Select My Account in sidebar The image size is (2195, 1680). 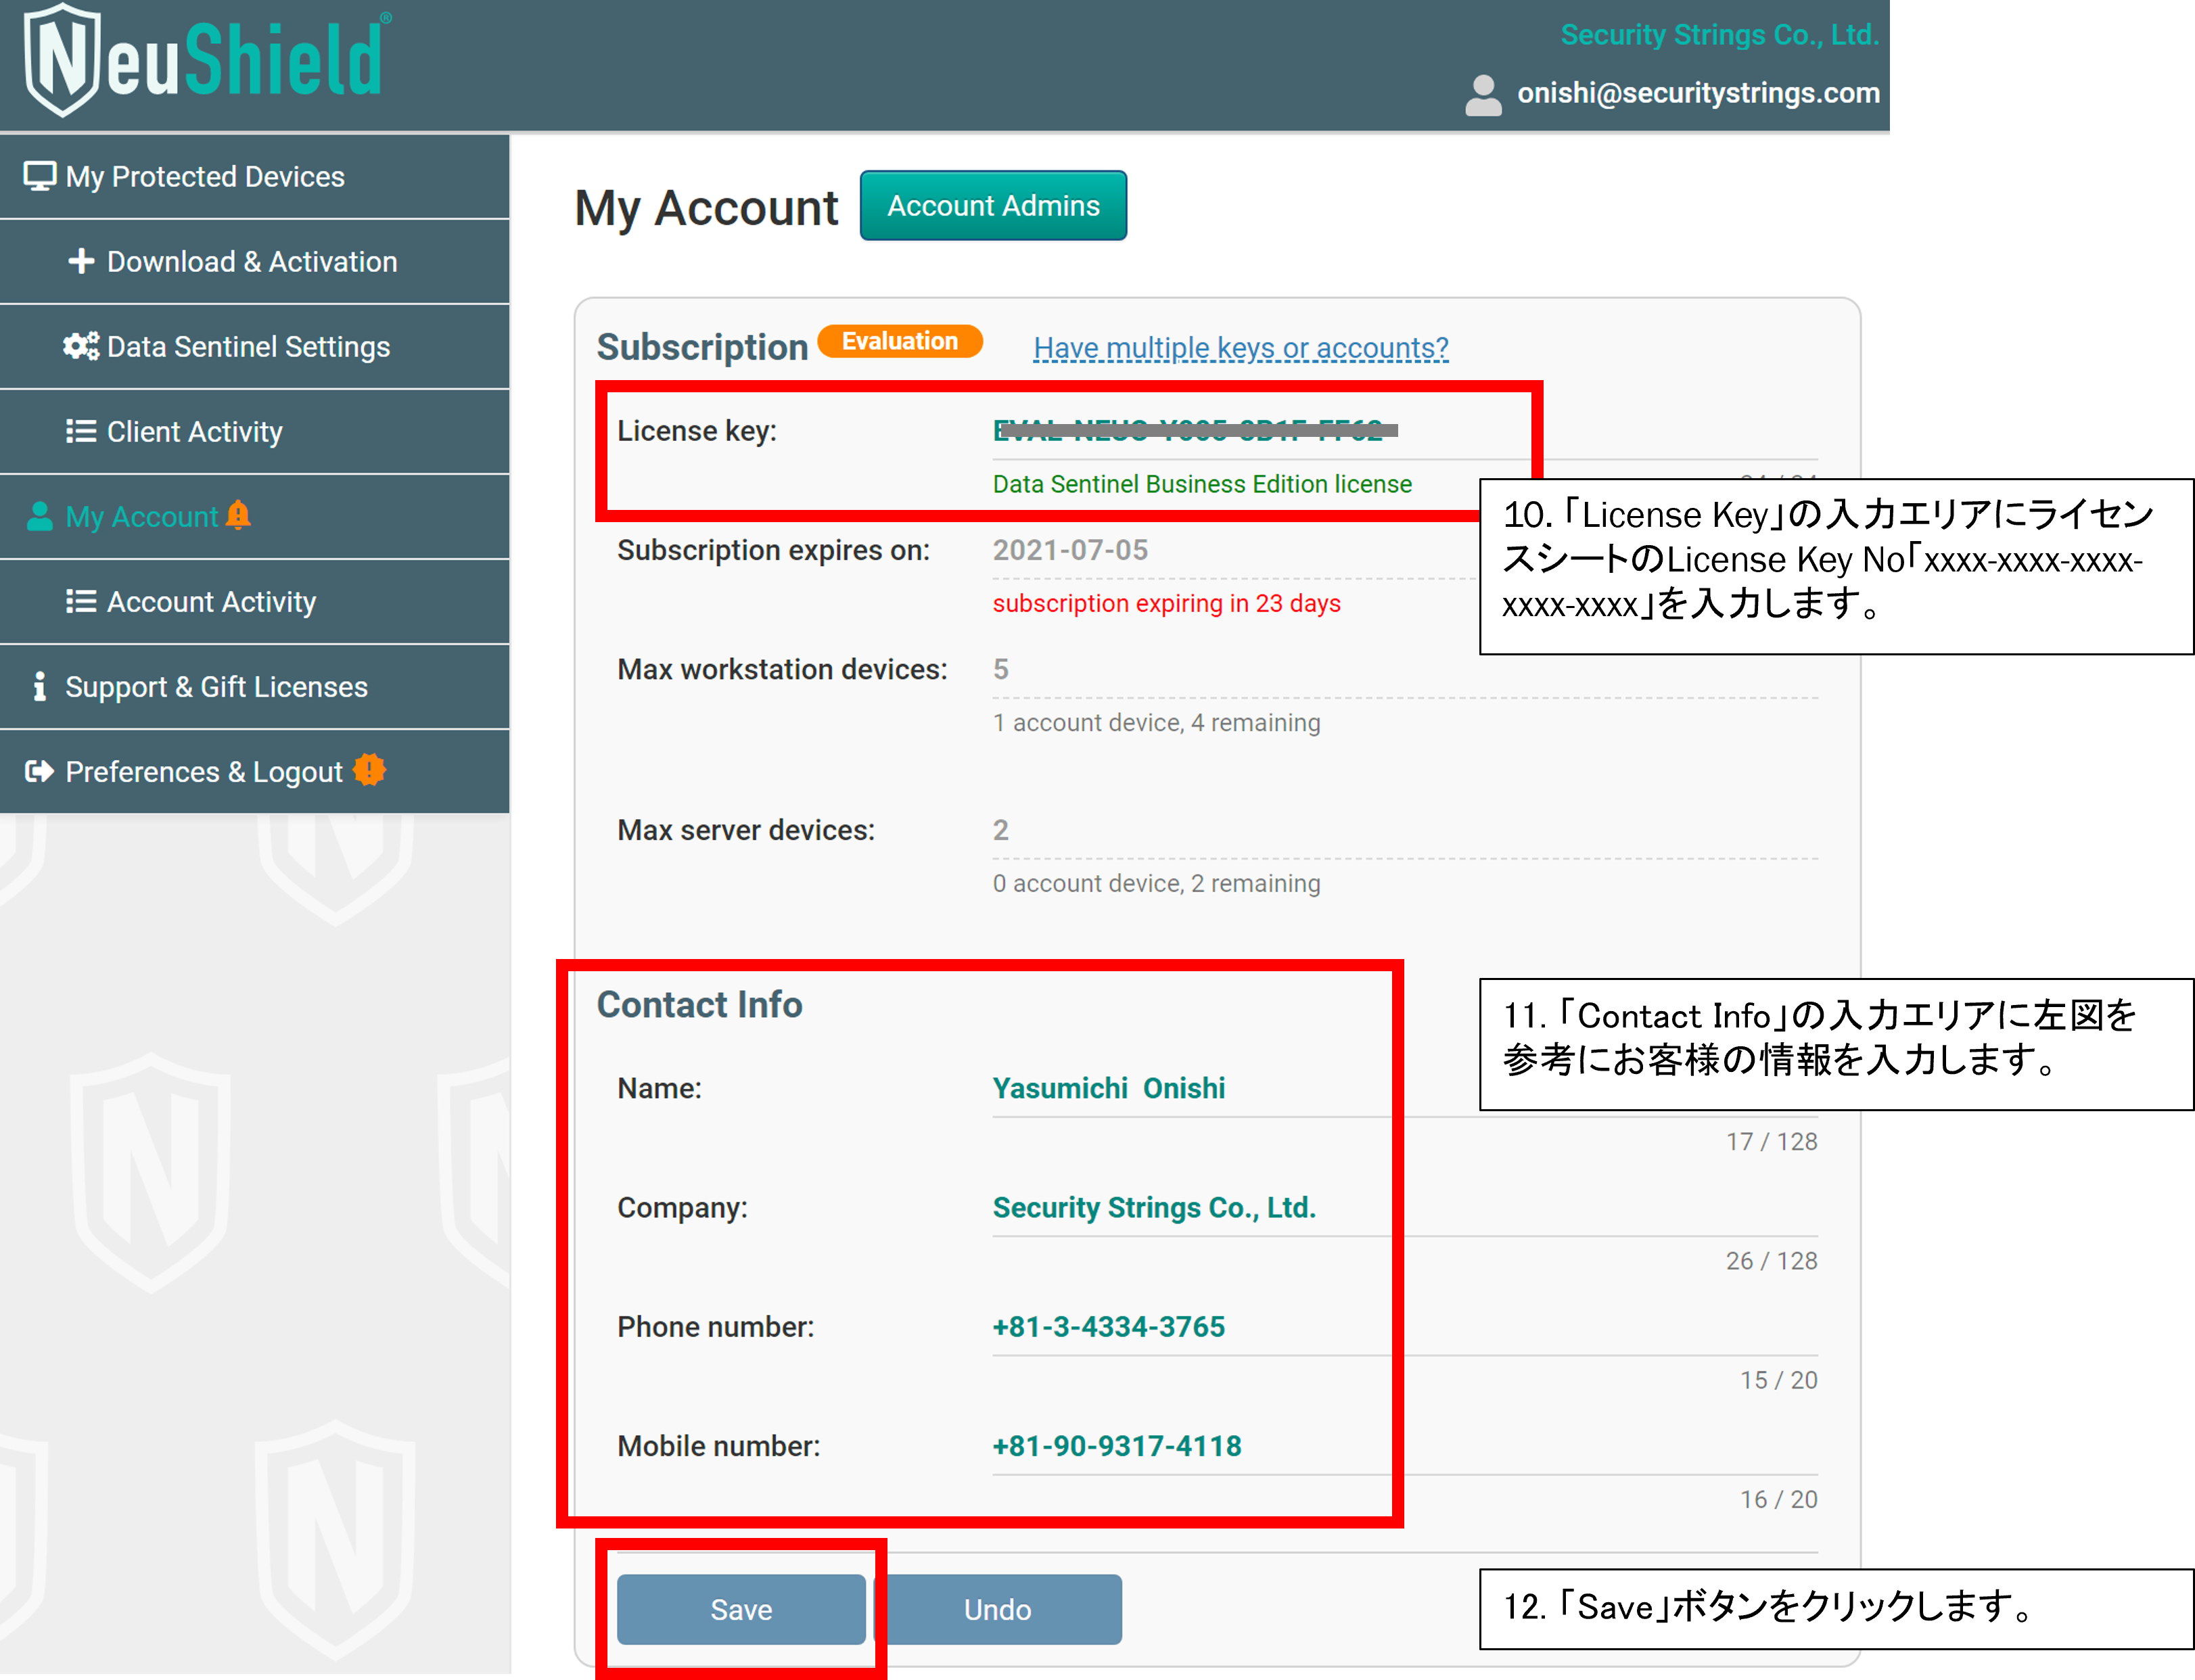(x=254, y=517)
